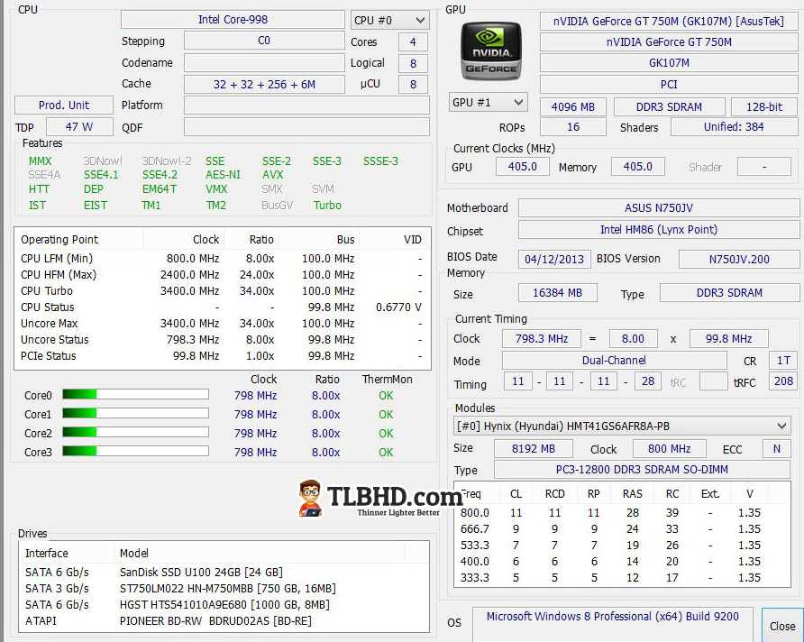Click the Close button
The width and height of the screenshot is (804, 642).
click(x=782, y=626)
